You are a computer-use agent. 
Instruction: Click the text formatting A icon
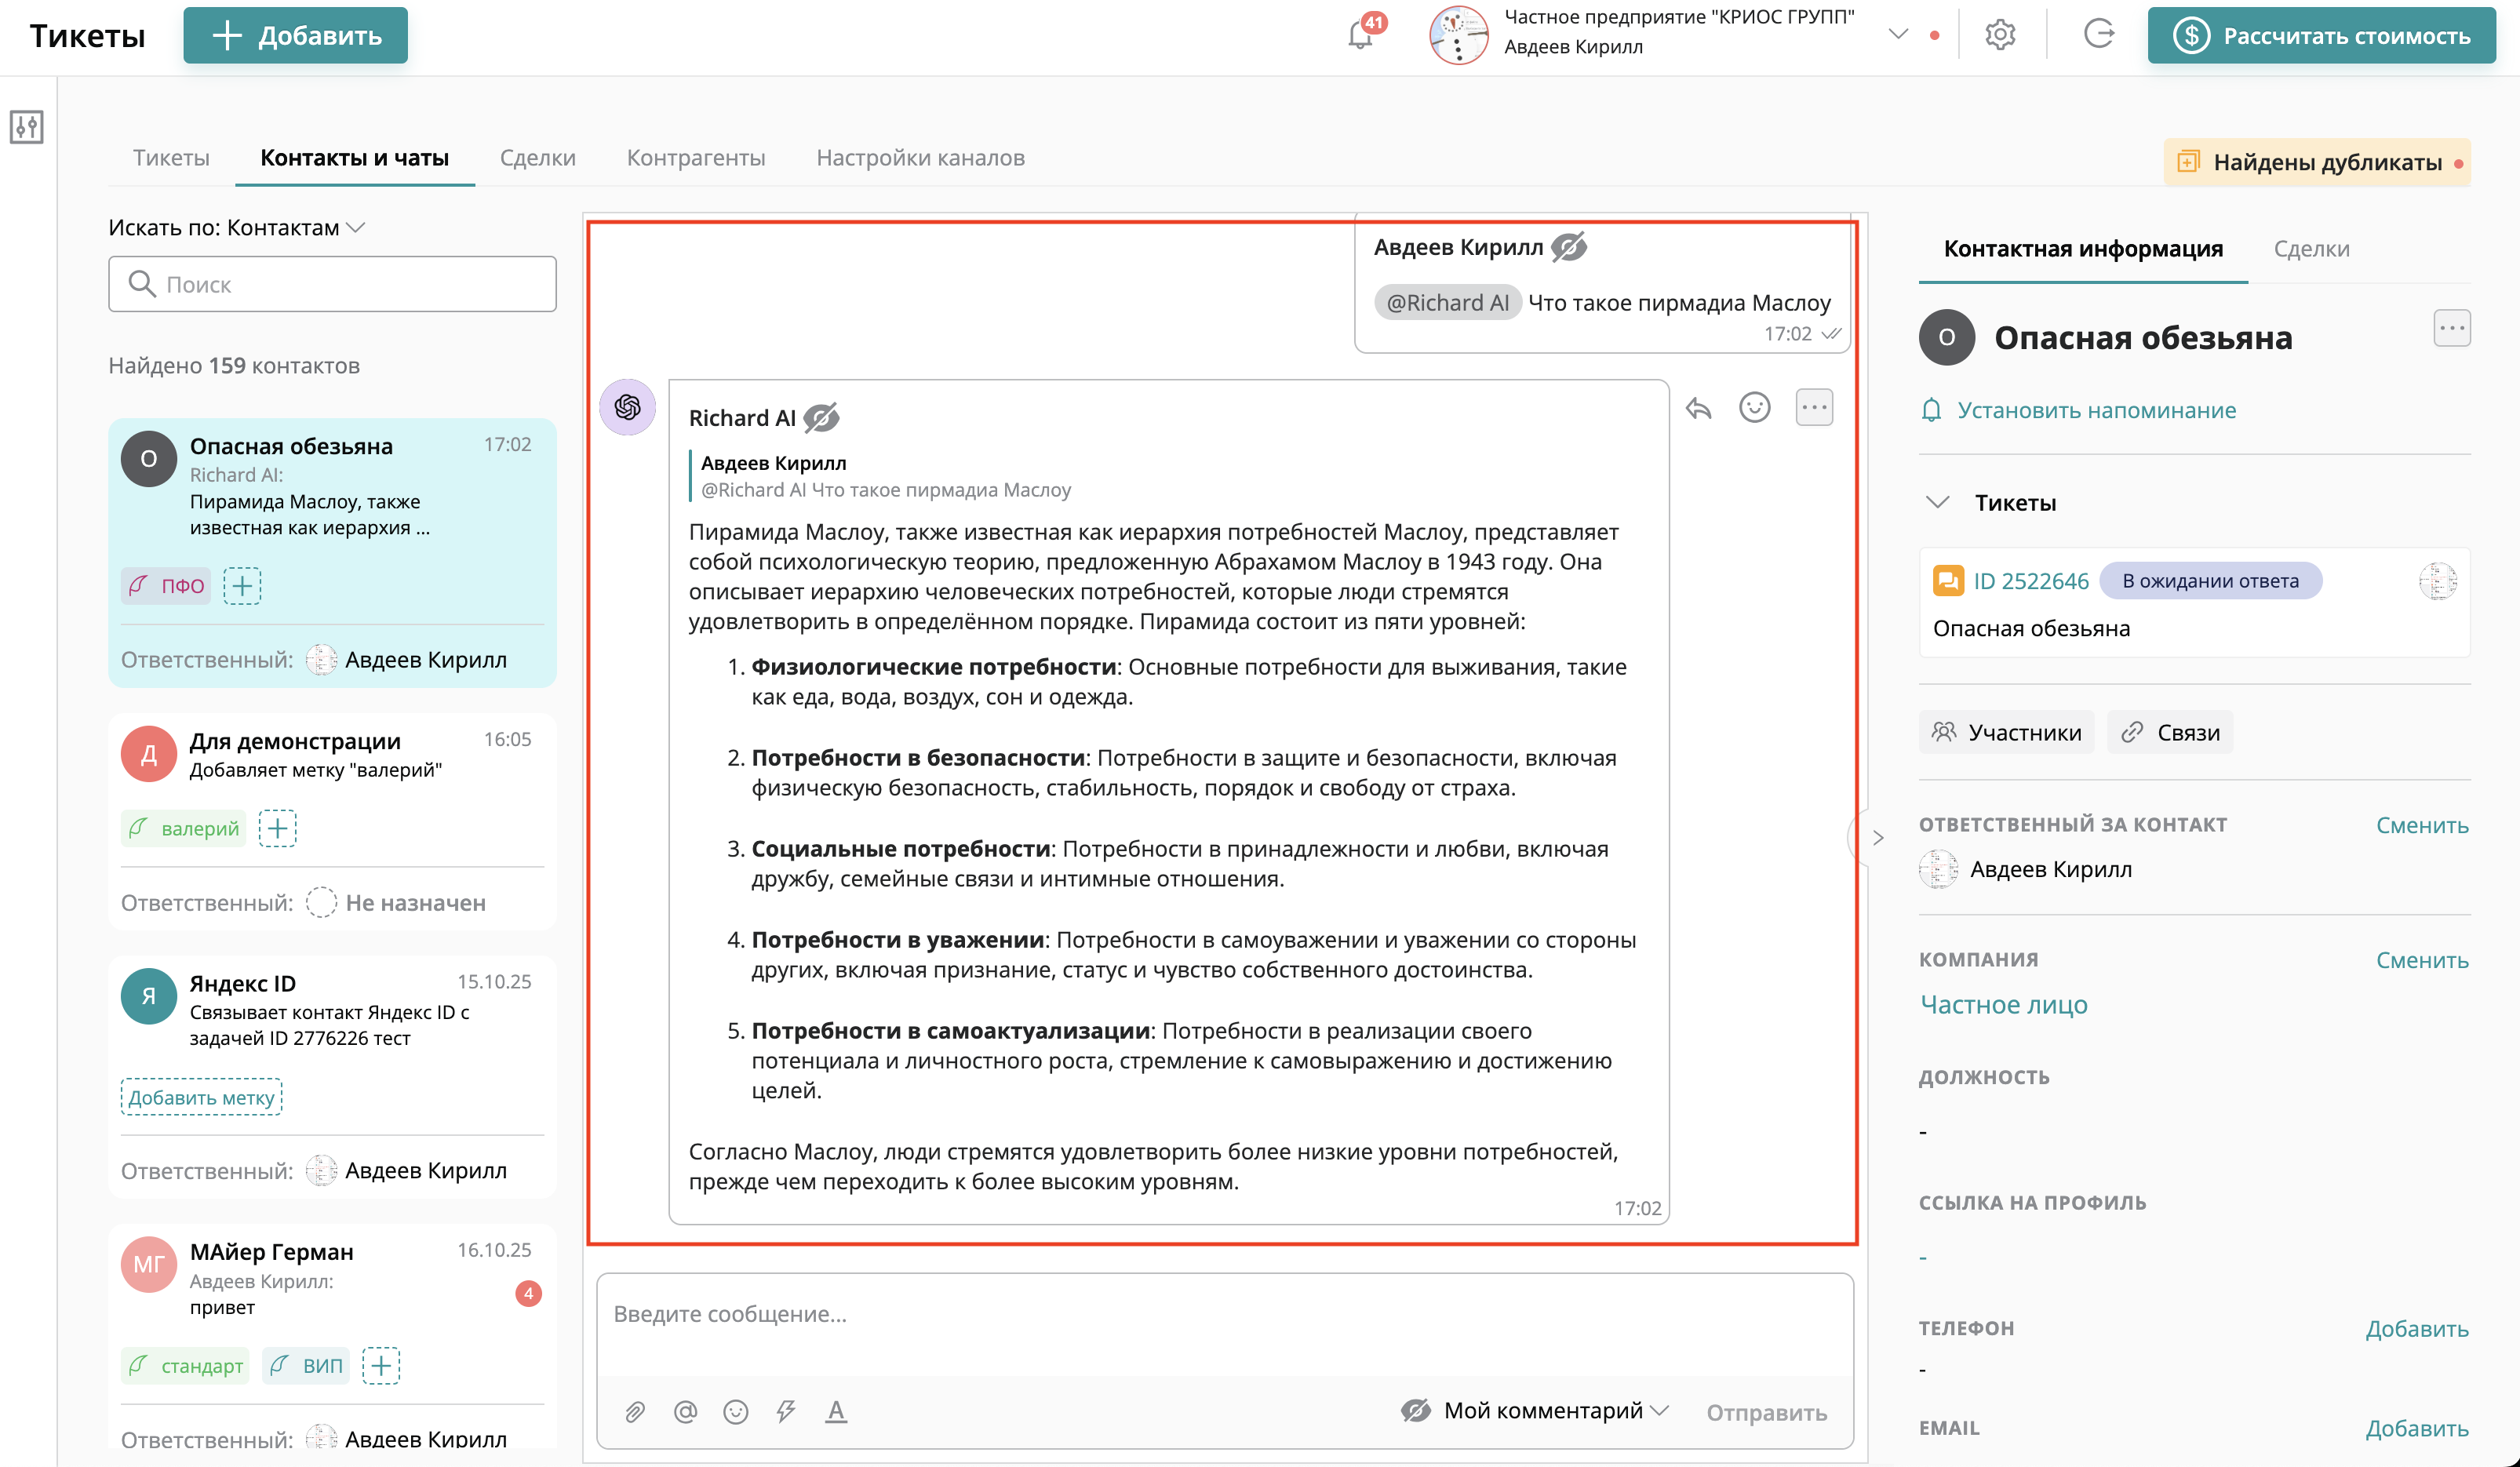pyautogui.click(x=836, y=1411)
